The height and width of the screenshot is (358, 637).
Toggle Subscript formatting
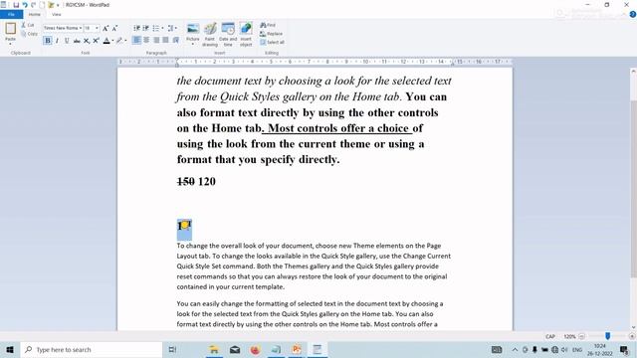click(87, 41)
